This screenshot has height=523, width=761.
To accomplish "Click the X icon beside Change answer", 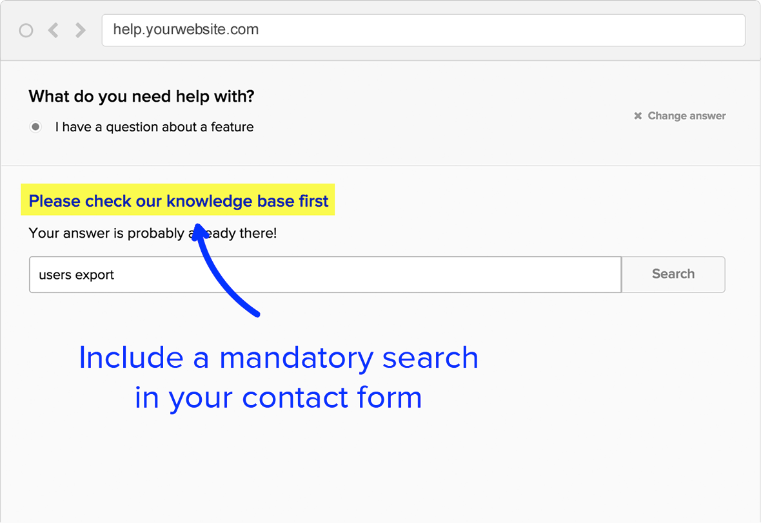I will (x=638, y=116).
